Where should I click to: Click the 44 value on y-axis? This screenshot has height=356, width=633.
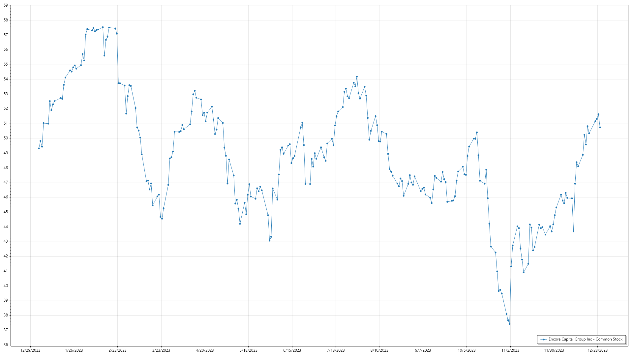(6, 227)
